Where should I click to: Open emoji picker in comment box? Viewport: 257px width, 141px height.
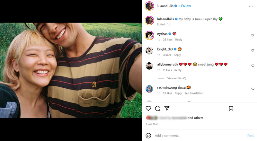click(x=148, y=136)
